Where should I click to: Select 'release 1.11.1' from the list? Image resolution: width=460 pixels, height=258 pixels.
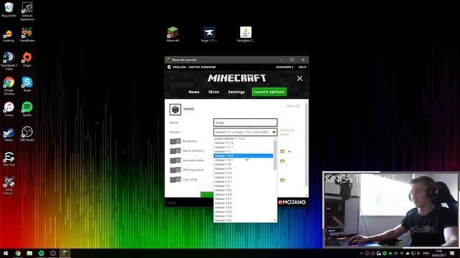tap(244, 147)
